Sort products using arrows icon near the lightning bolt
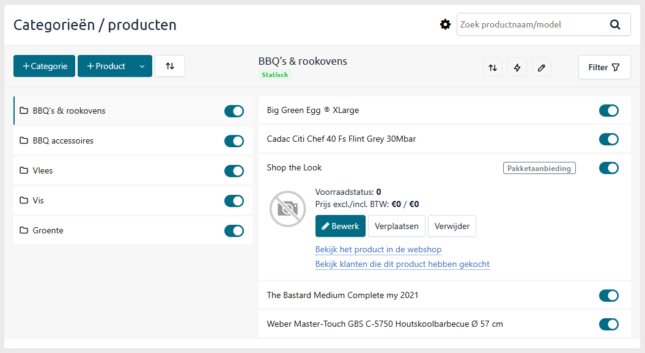The height and width of the screenshot is (353, 645). (x=493, y=67)
